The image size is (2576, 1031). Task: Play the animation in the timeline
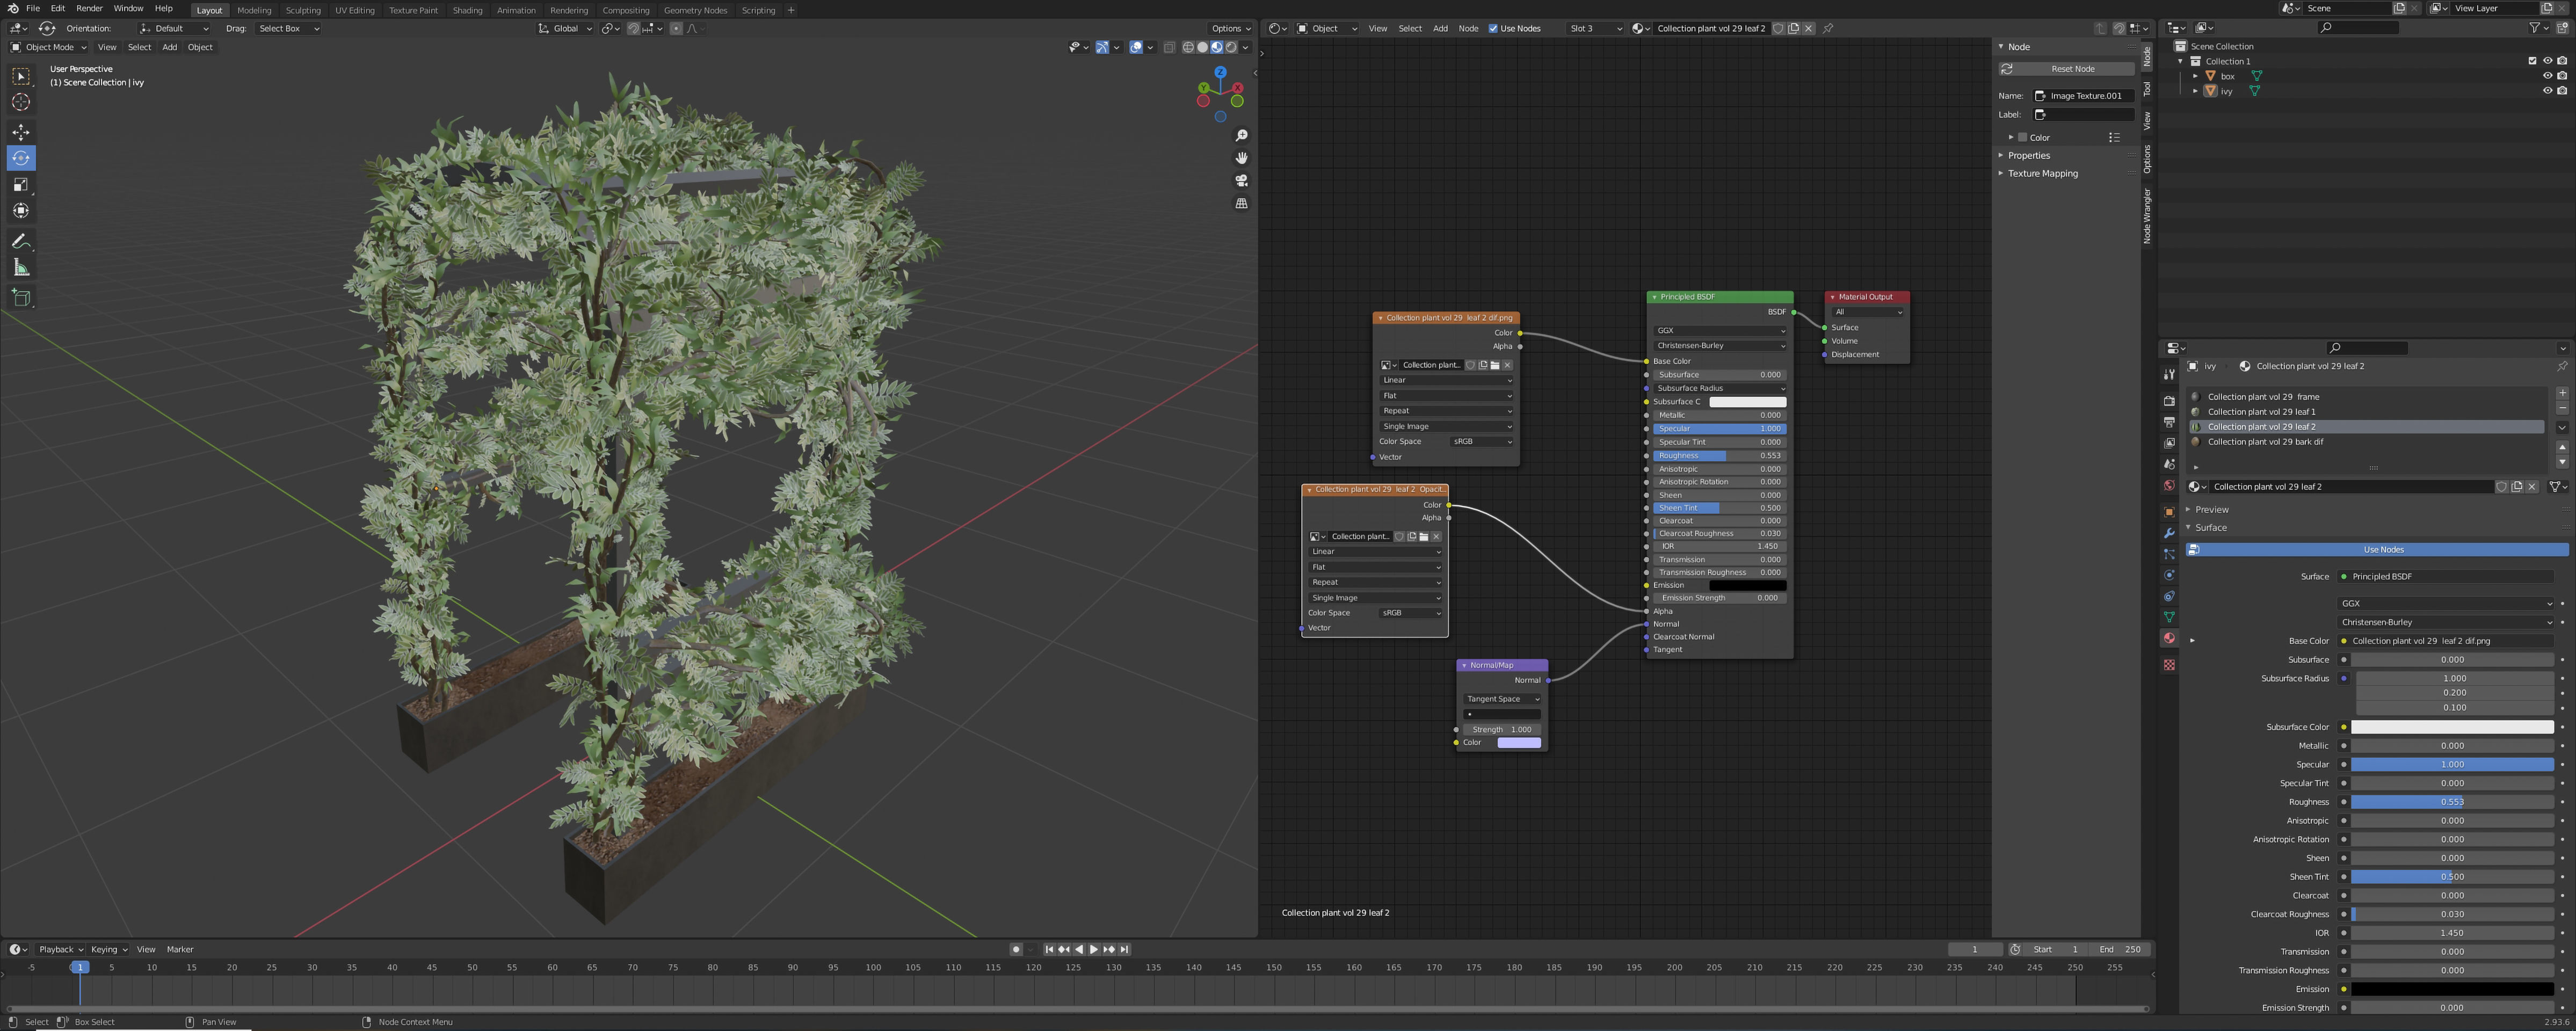click(x=1093, y=950)
